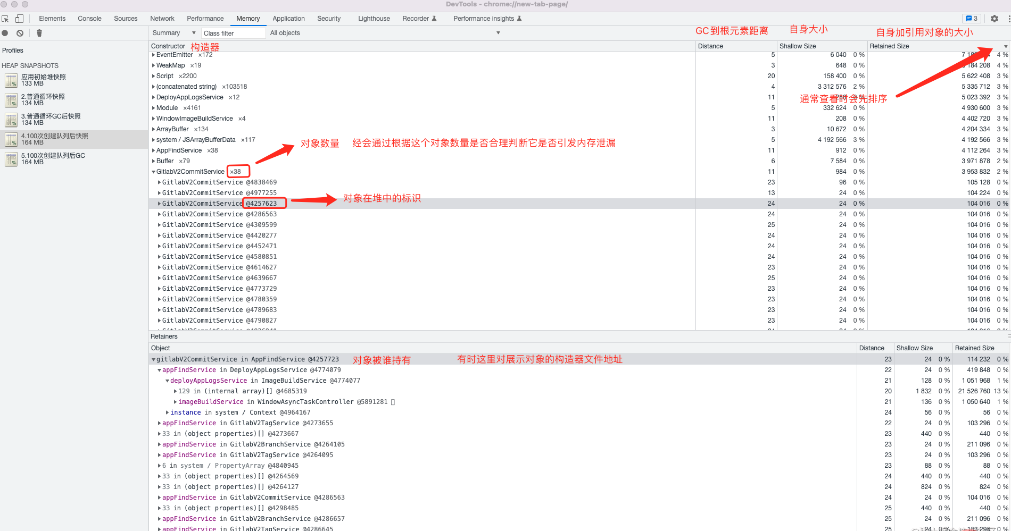Select snapshot 4.100次创建队列后快照
The height and width of the screenshot is (531, 1011).
(x=74, y=139)
